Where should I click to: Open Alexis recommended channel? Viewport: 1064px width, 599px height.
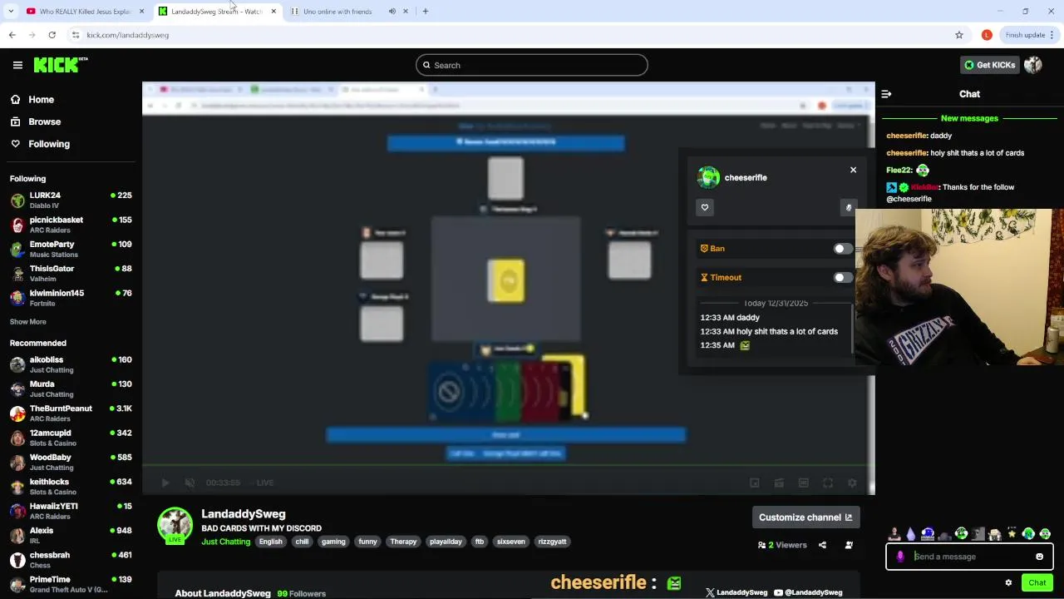tap(71, 535)
